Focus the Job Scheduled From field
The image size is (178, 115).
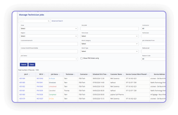pos(153,44)
